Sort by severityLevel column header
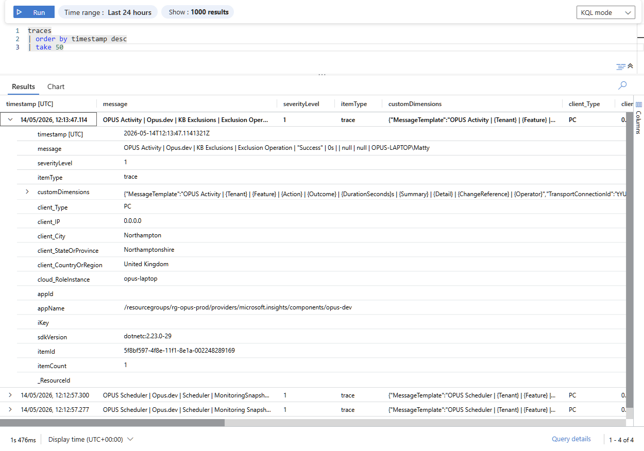644x451 pixels. click(301, 103)
